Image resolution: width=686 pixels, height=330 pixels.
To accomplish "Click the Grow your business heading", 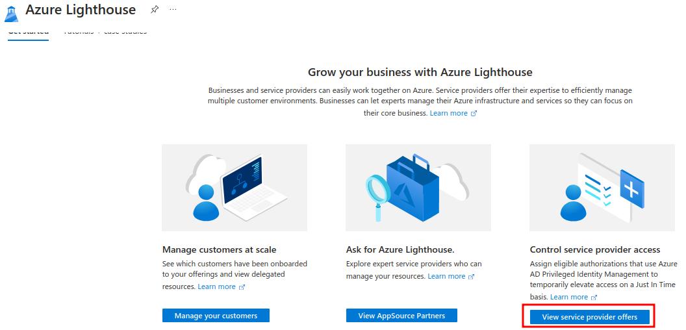I will 420,72.
